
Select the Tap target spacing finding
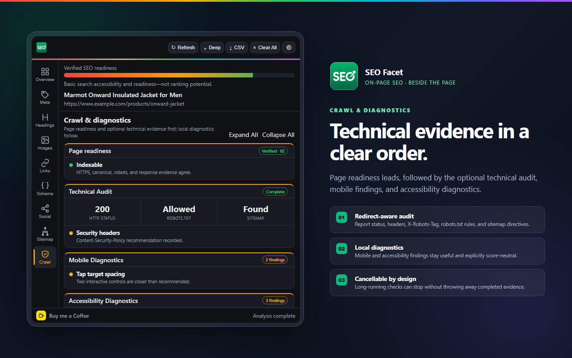[x=179, y=277]
